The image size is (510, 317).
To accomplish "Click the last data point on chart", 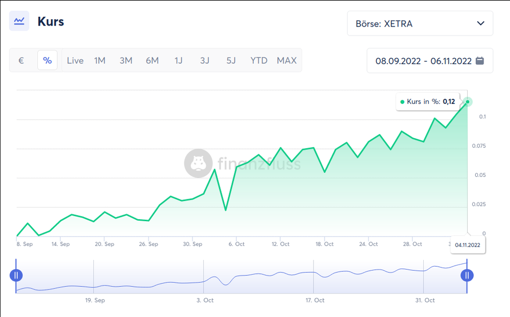I will [x=467, y=102].
